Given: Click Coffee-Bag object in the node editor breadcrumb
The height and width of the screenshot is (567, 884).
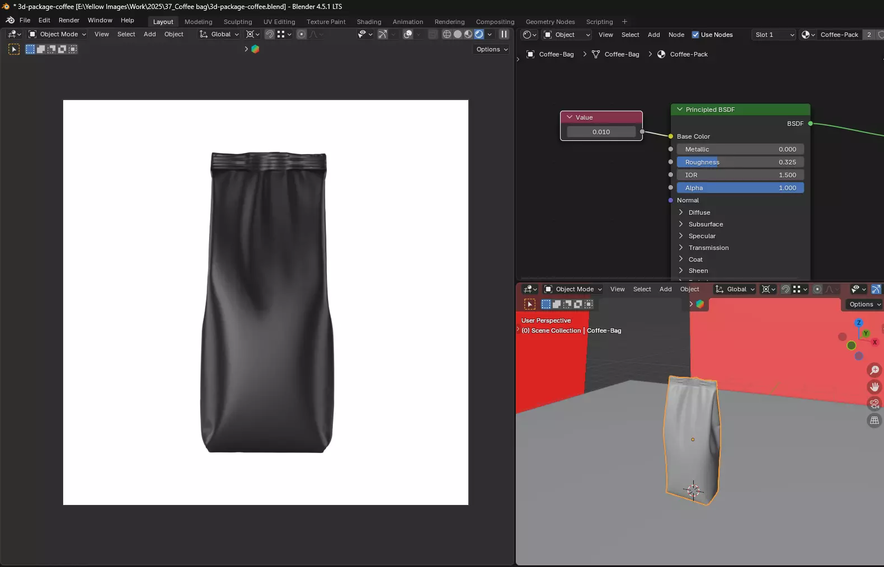Looking at the screenshot, I should pos(557,54).
